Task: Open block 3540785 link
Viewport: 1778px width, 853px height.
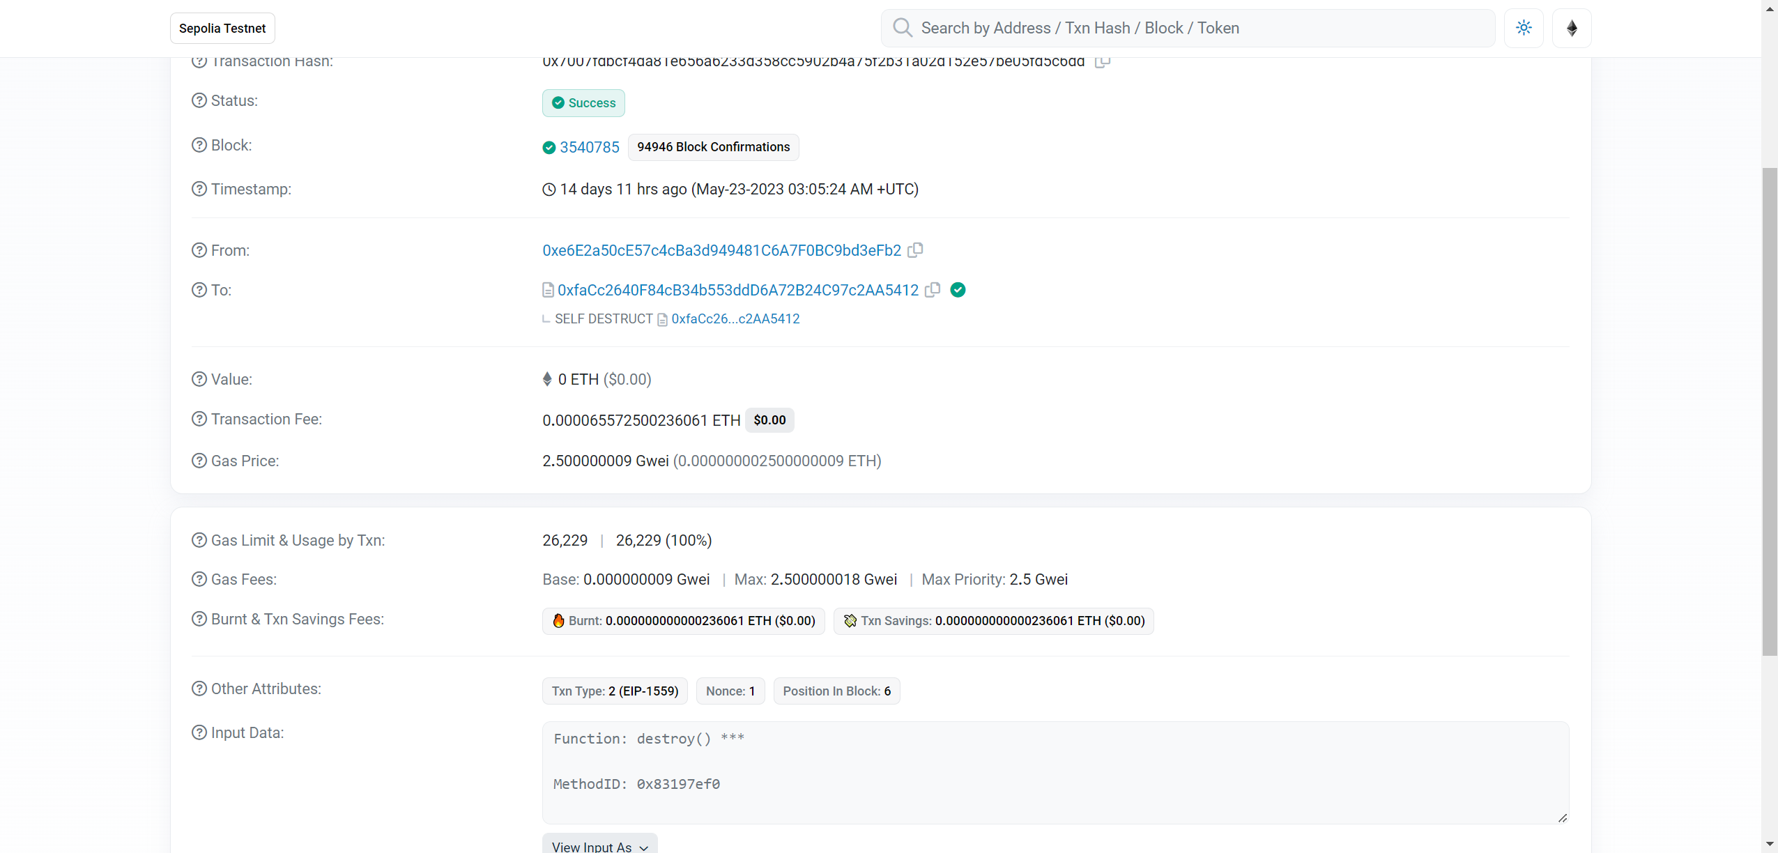Action: [590, 147]
